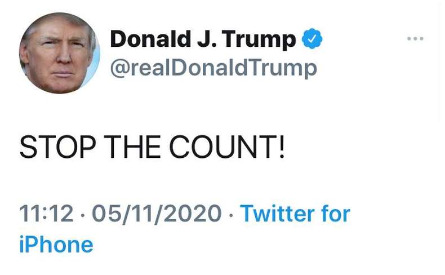The image size is (445, 275).
Task: Select the STOP THE COUNT! tweet text
Action: point(152,148)
